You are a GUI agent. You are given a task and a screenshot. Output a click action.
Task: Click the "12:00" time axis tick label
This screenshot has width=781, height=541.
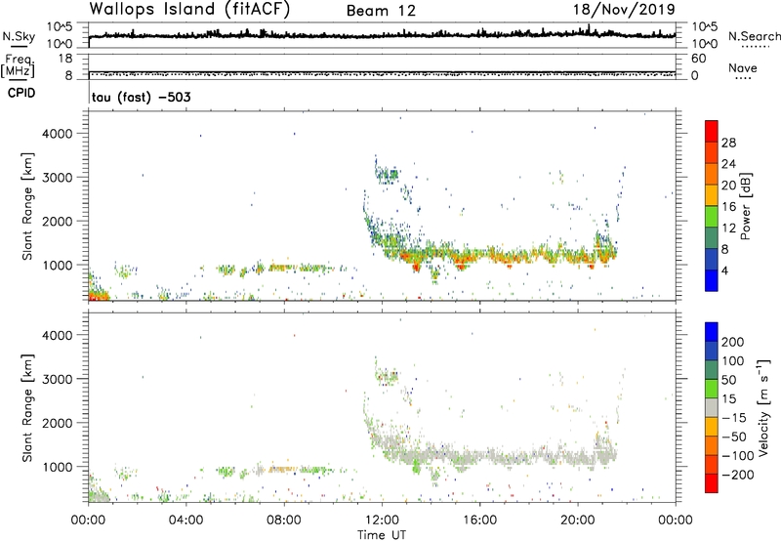click(x=382, y=520)
